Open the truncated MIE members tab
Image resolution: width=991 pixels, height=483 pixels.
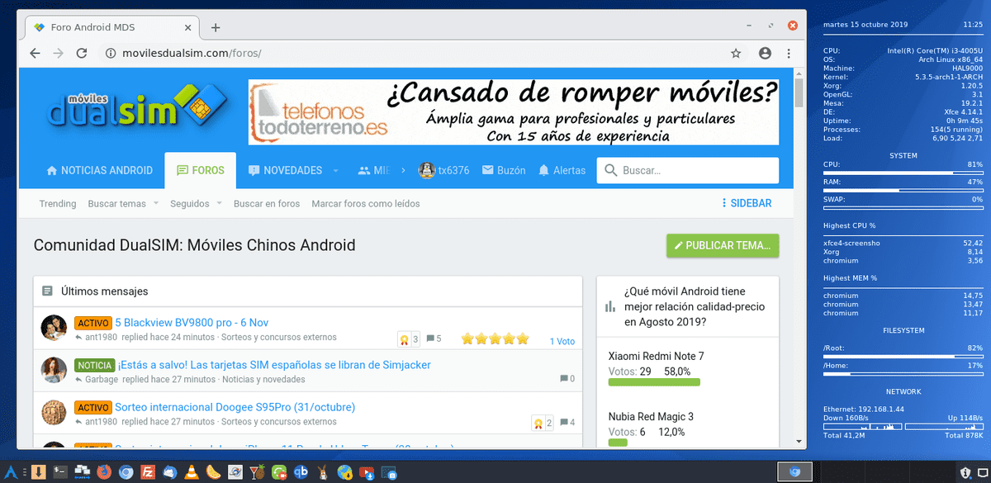373,170
